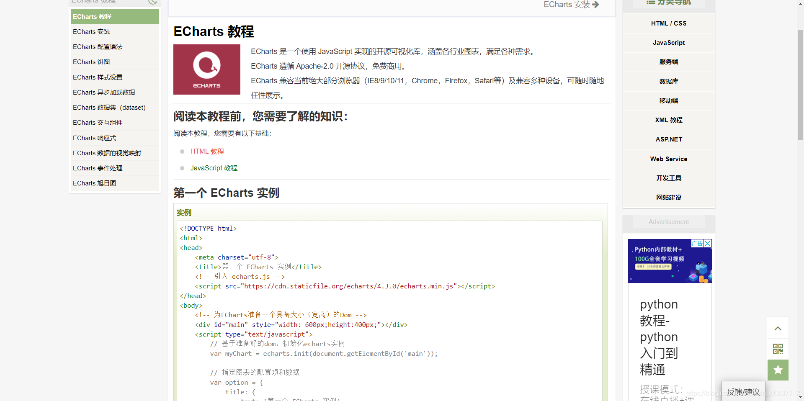Click the ad info 广告 label
Viewport: 804px width, 401px height.
697,243
